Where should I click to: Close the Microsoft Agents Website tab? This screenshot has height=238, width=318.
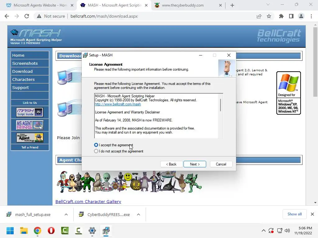(72, 6)
